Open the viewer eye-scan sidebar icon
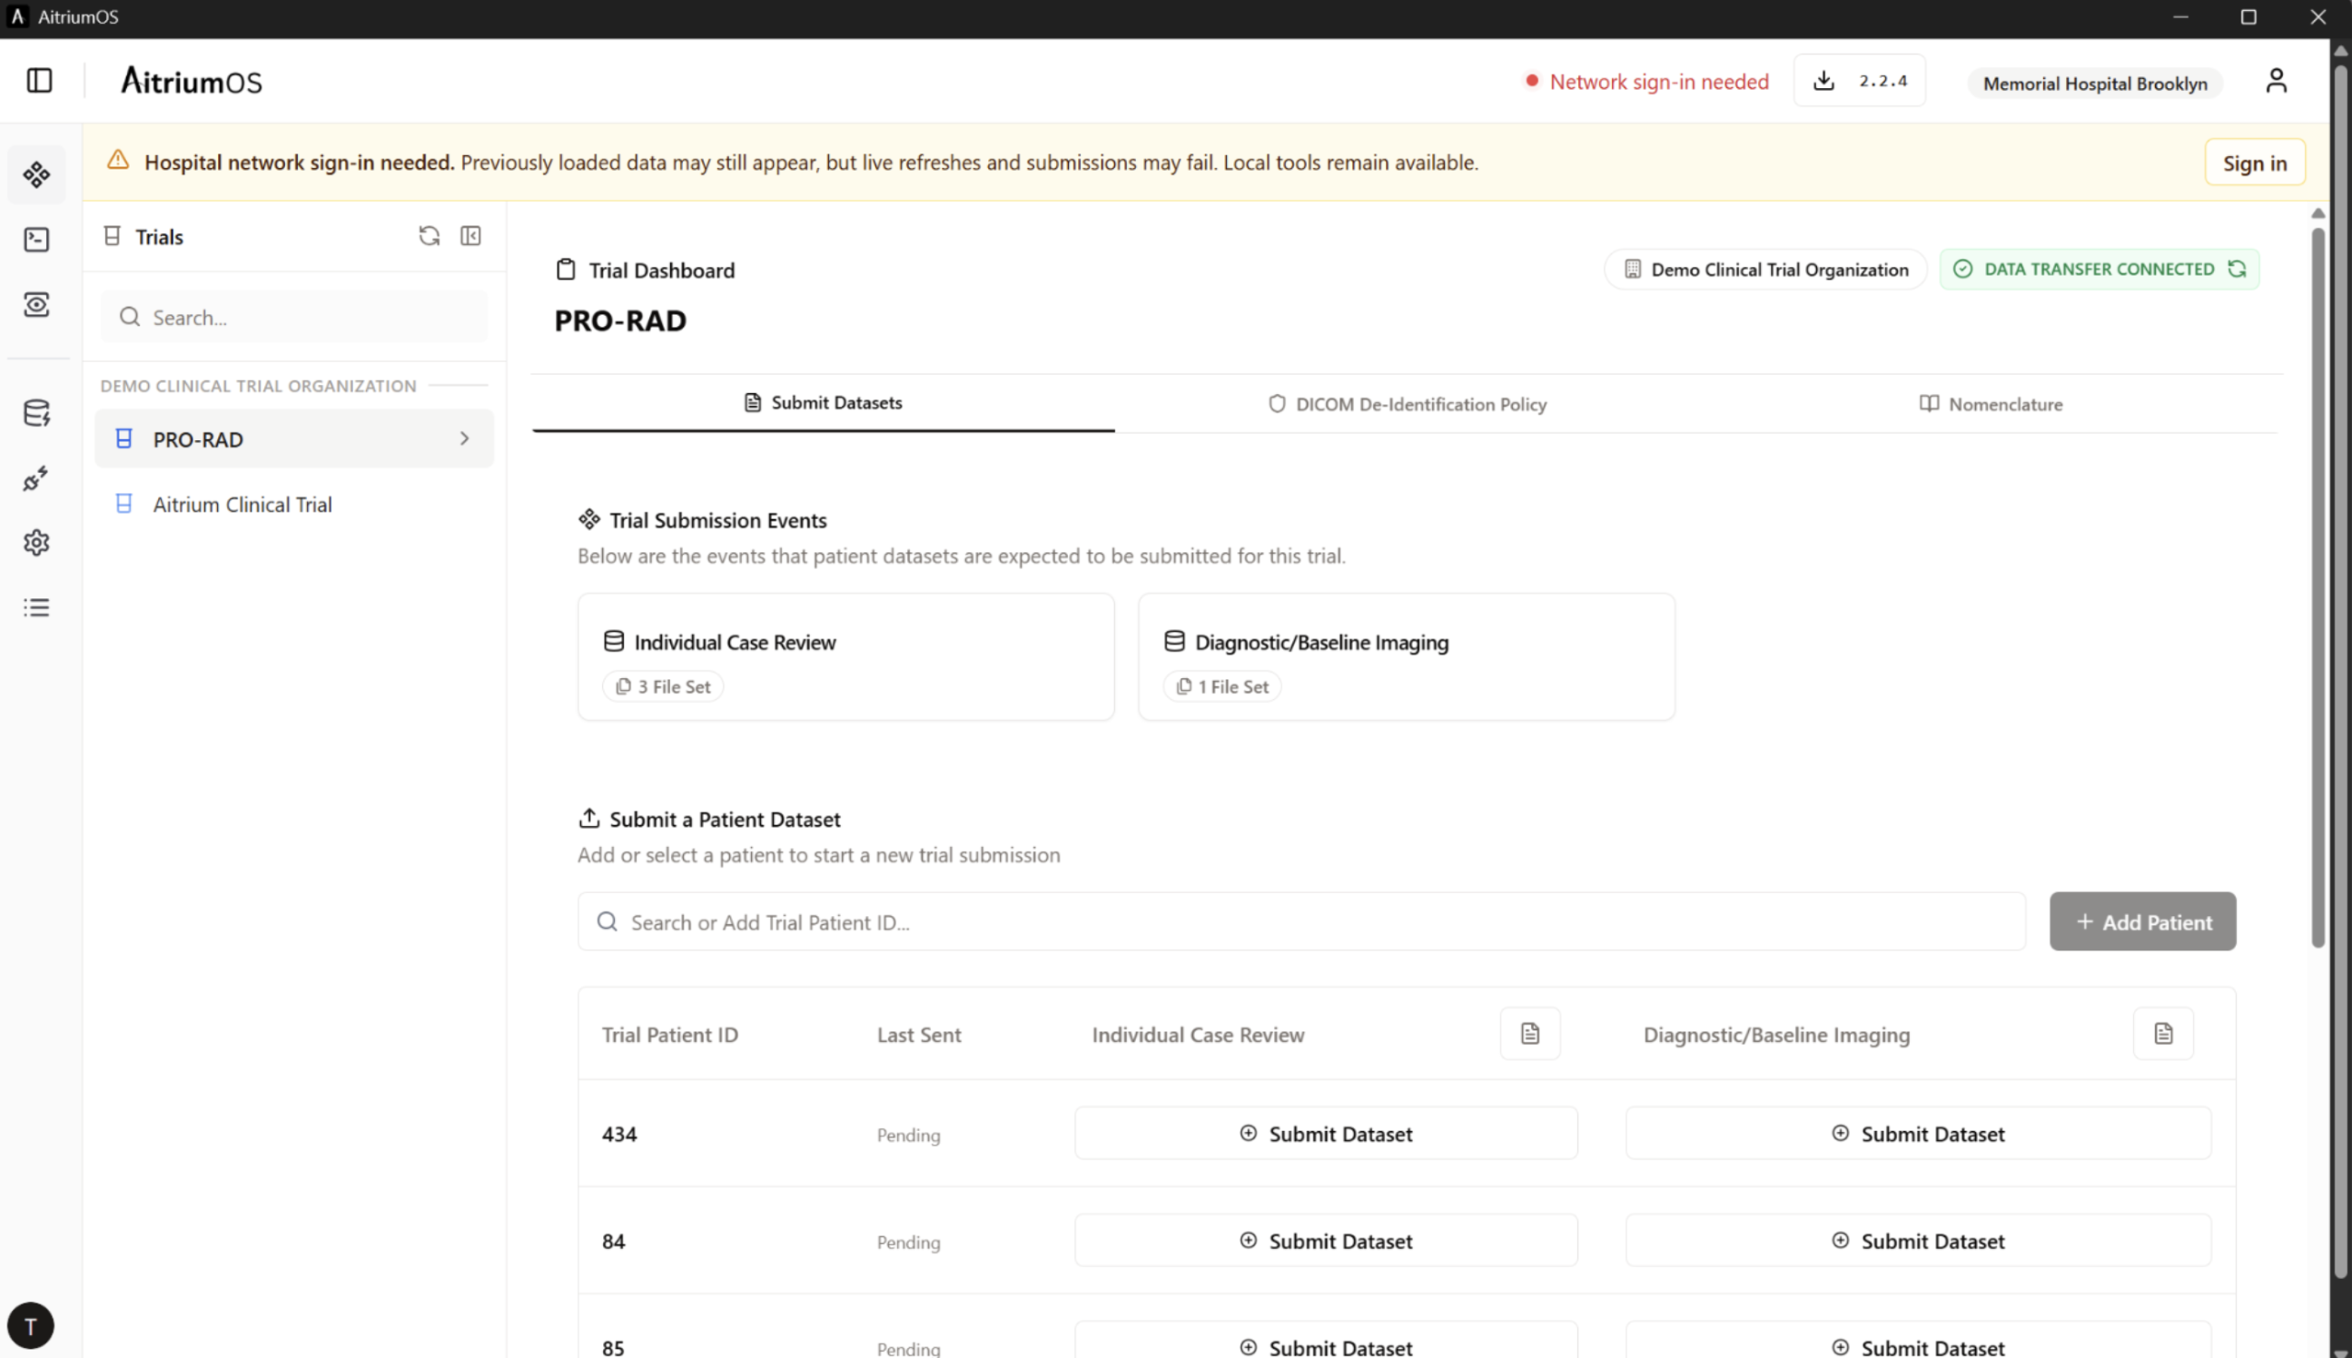 36,304
